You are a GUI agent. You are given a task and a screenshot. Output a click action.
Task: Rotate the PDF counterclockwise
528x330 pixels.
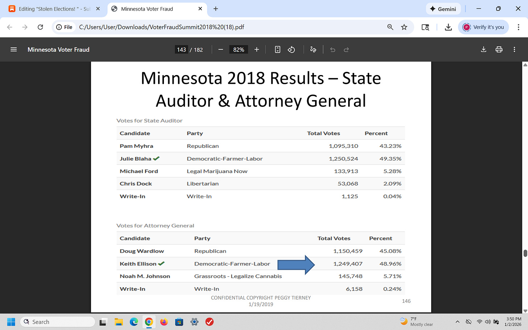(291, 50)
